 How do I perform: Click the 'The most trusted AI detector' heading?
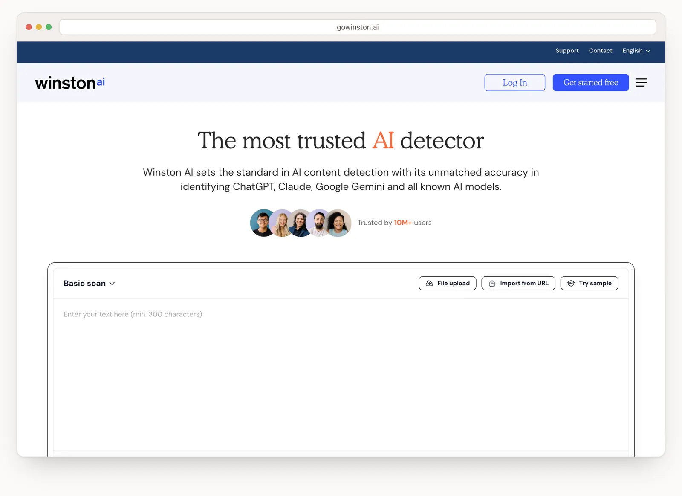tap(341, 141)
